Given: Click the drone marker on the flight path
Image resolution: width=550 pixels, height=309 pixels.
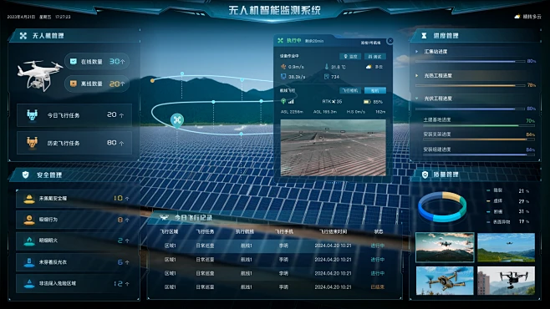Looking at the screenshot, I should click(x=177, y=119).
